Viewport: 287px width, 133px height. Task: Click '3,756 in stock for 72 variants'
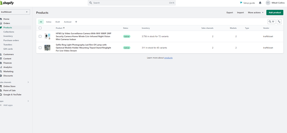155,36
